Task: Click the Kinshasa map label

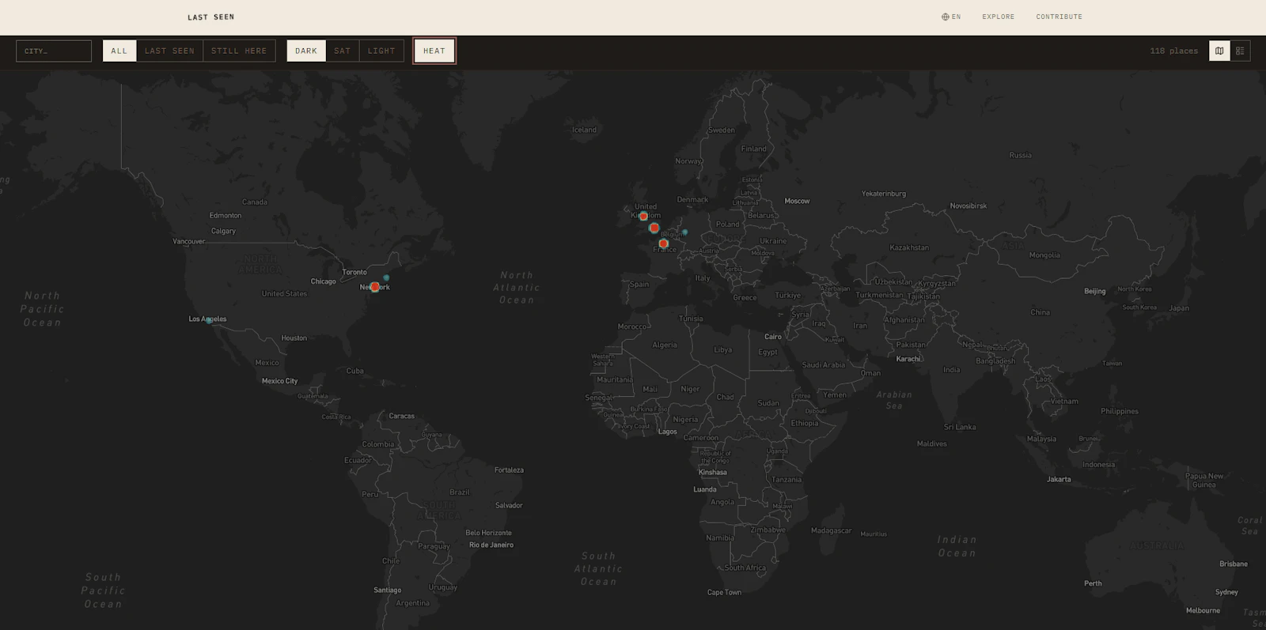Action: click(x=712, y=472)
